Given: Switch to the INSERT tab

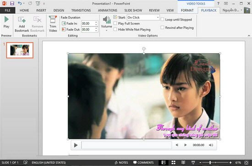Looking at the screenshot, I should pyautogui.click(x=41, y=10).
